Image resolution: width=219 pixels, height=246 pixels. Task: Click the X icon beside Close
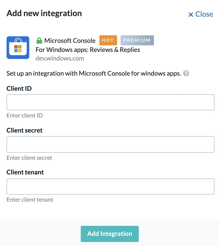191,15
